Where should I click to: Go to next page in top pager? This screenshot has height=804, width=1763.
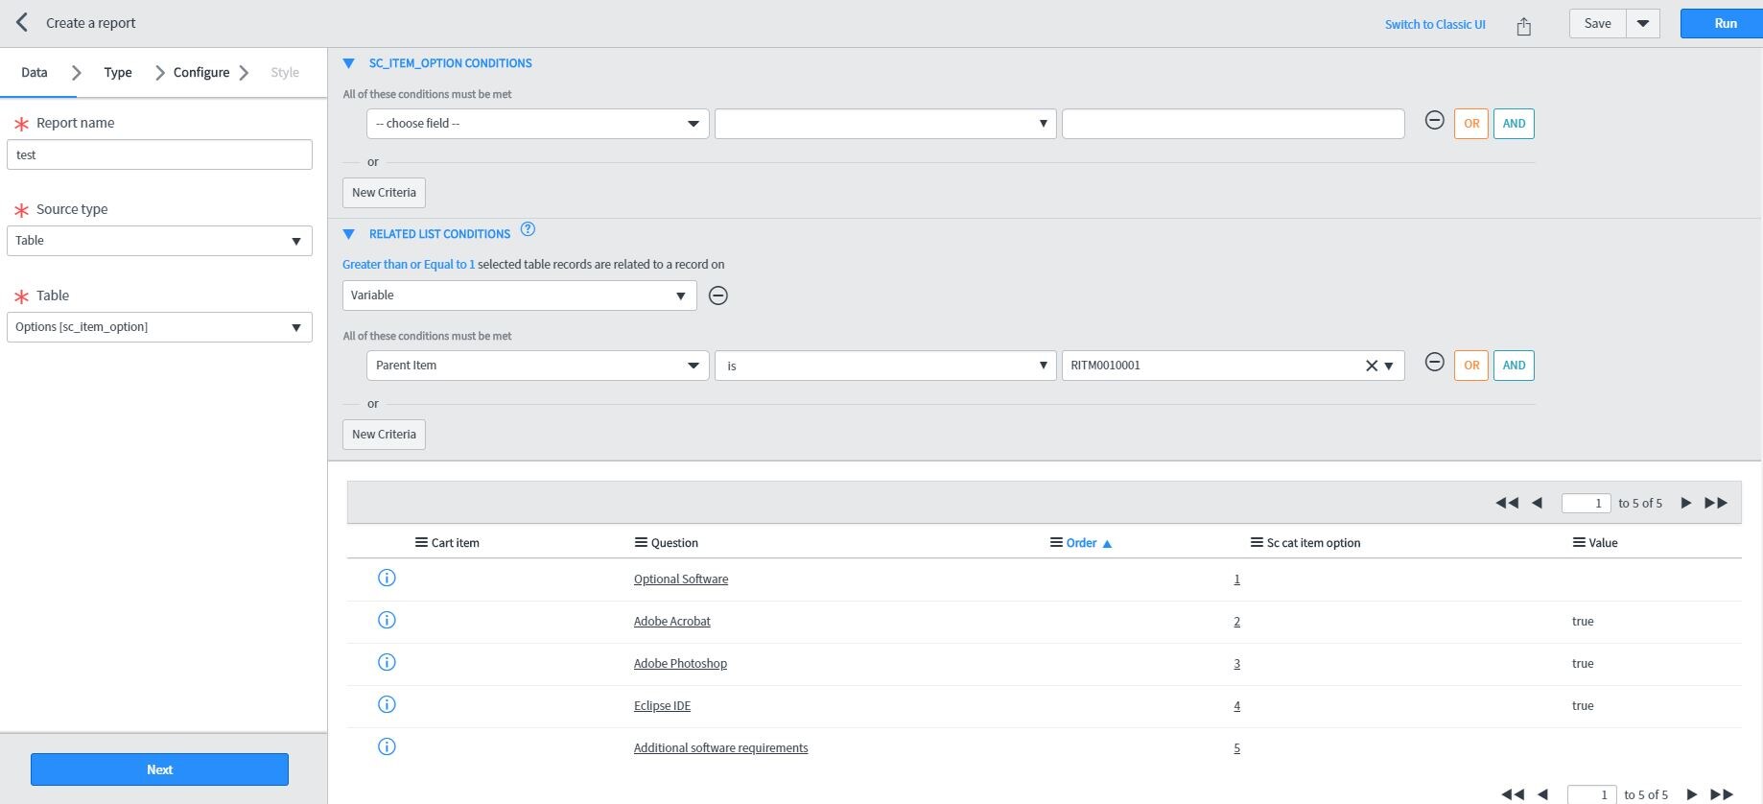(x=1685, y=503)
